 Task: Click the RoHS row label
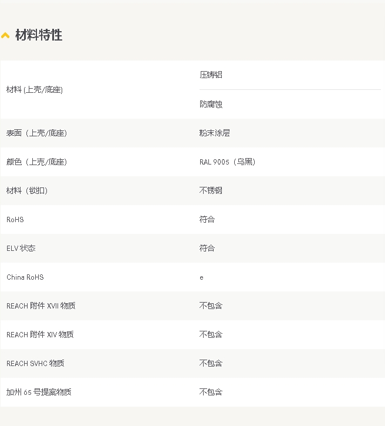click(x=15, y=220)
